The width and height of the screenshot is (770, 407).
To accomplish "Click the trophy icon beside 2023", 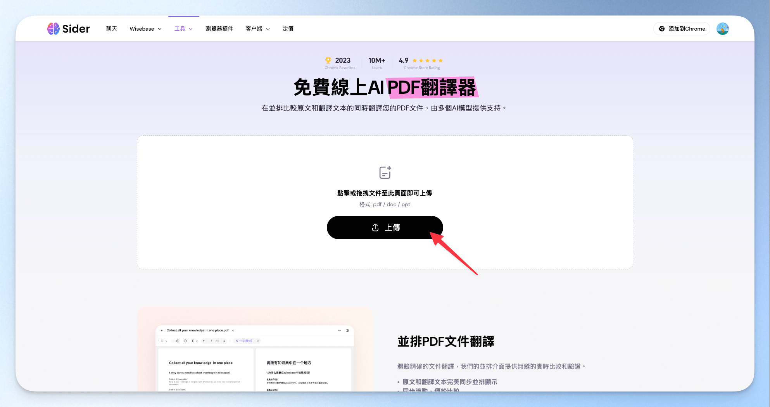I will coord(328,60).
